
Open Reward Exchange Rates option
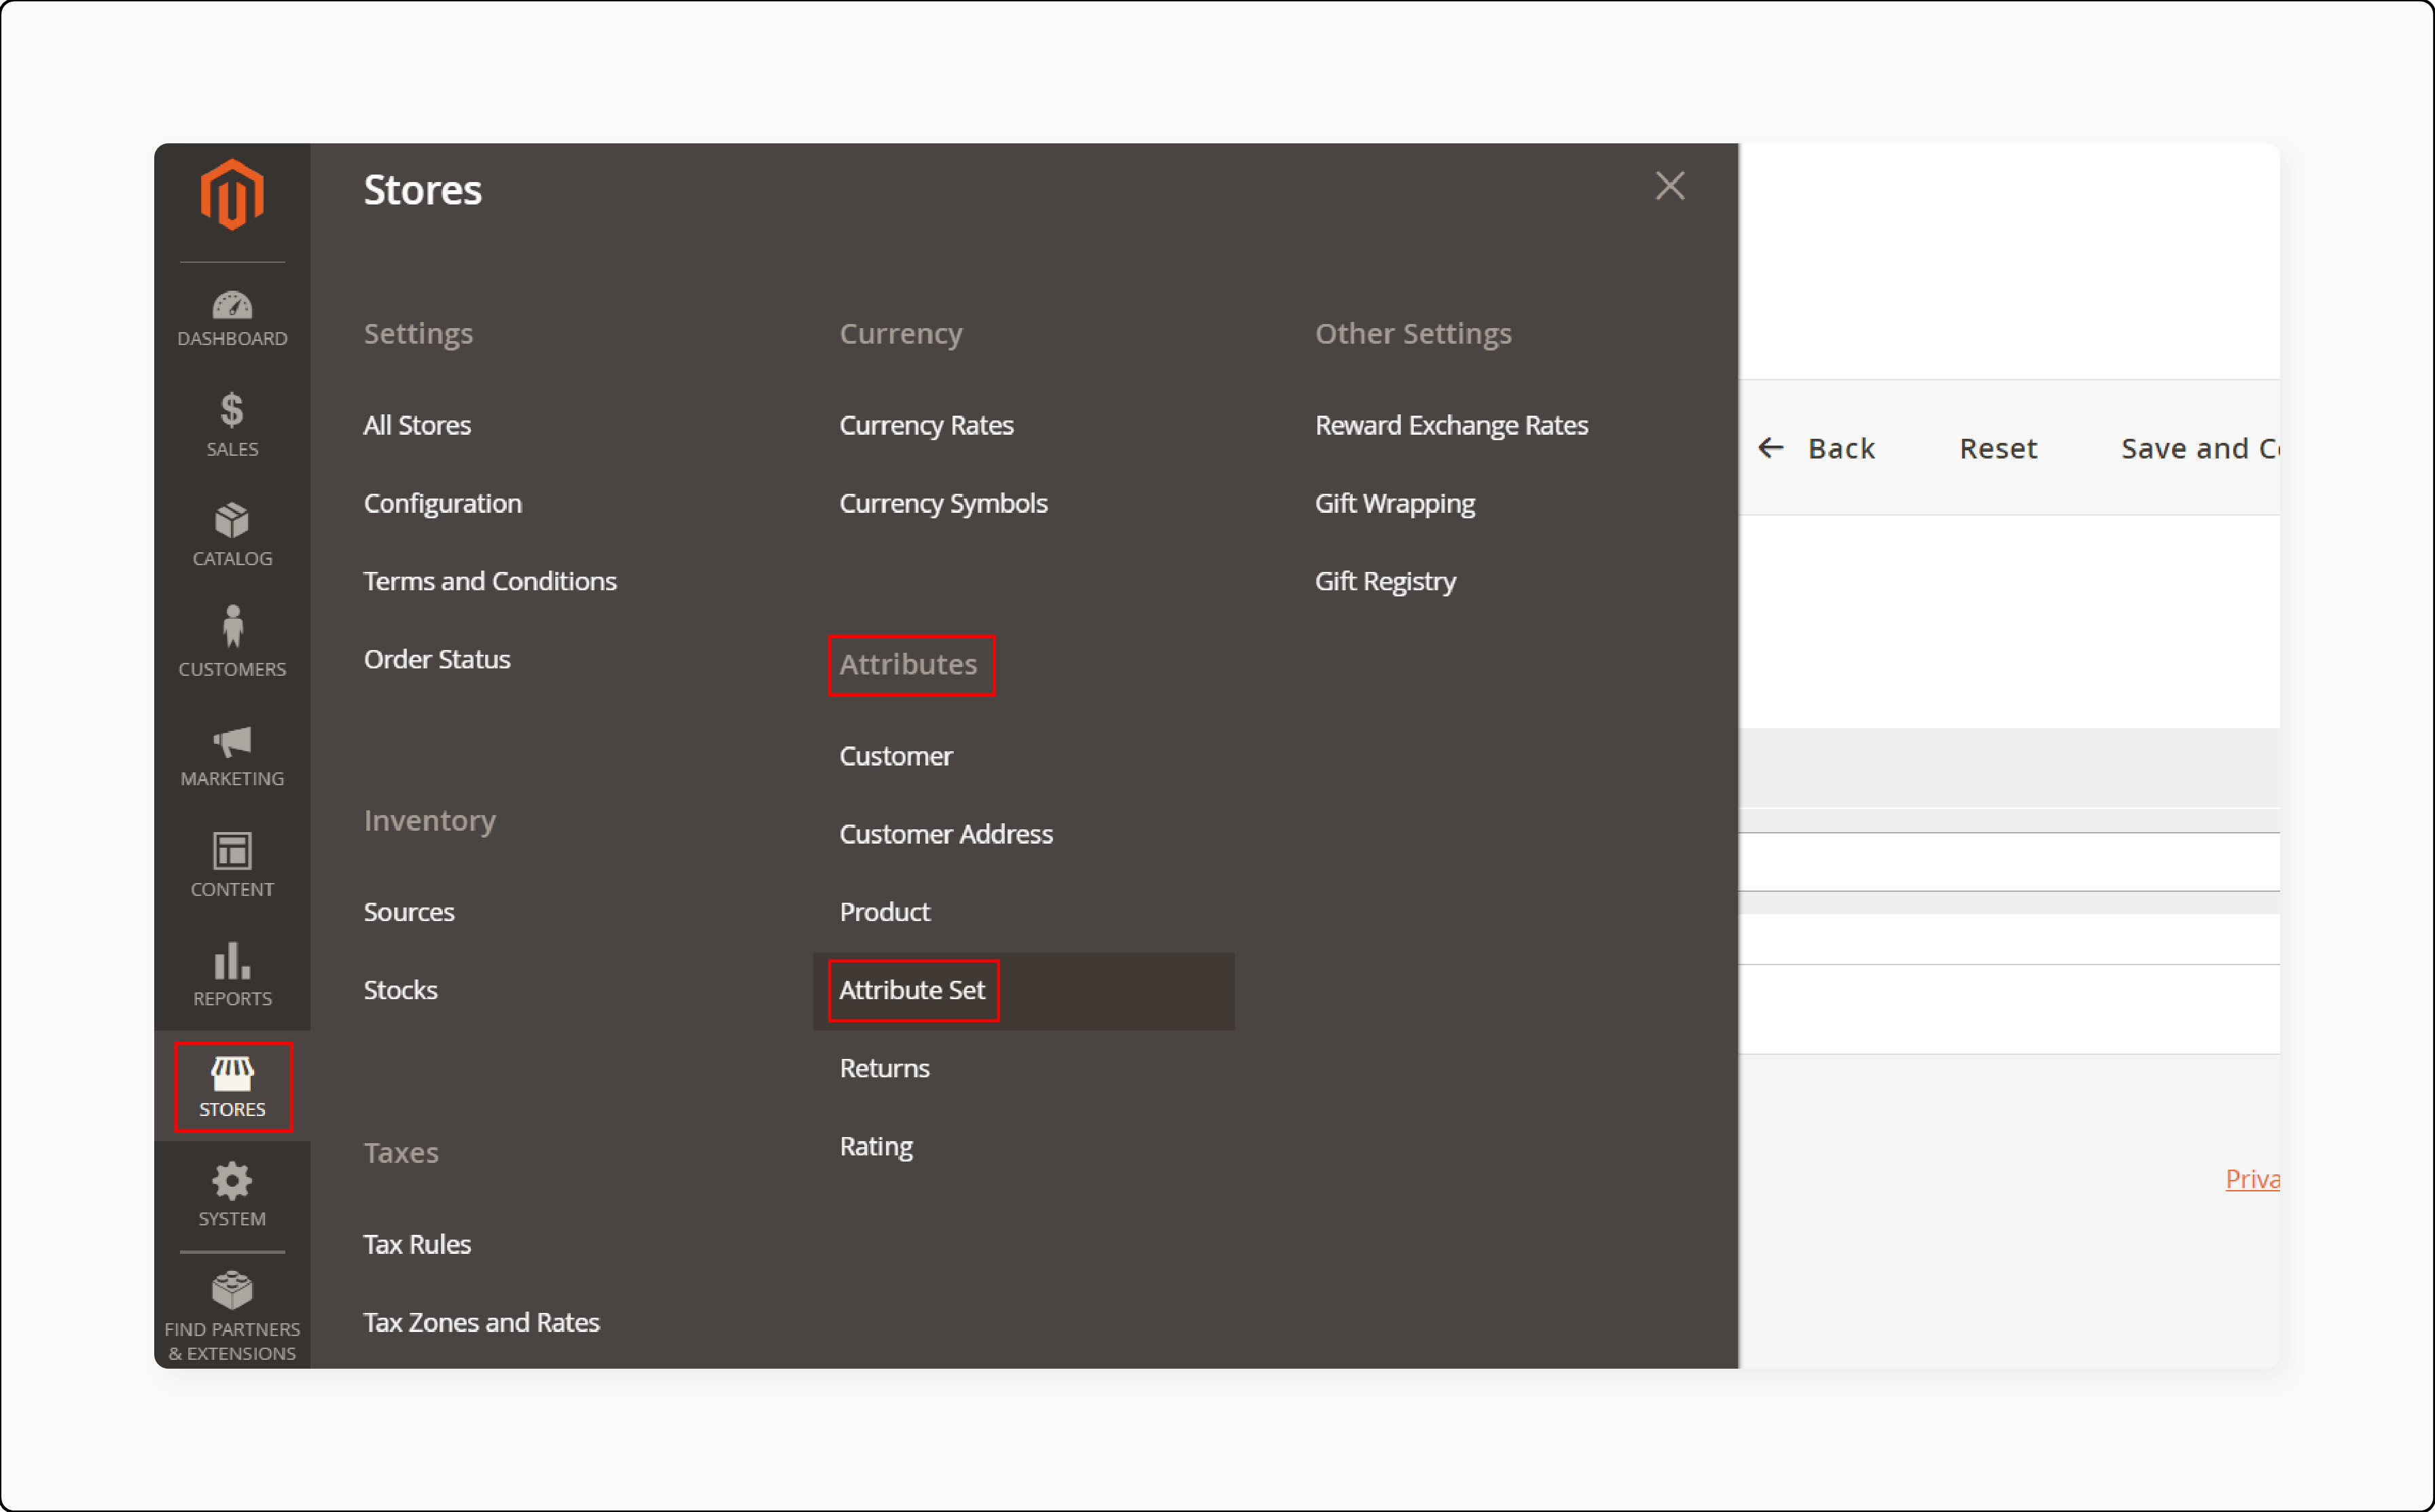click(x=1451, y=425)
